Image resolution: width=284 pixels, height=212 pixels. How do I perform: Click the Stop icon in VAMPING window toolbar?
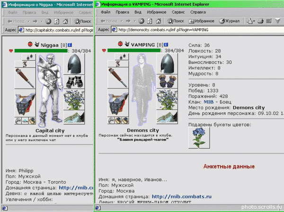click(141, 21)
